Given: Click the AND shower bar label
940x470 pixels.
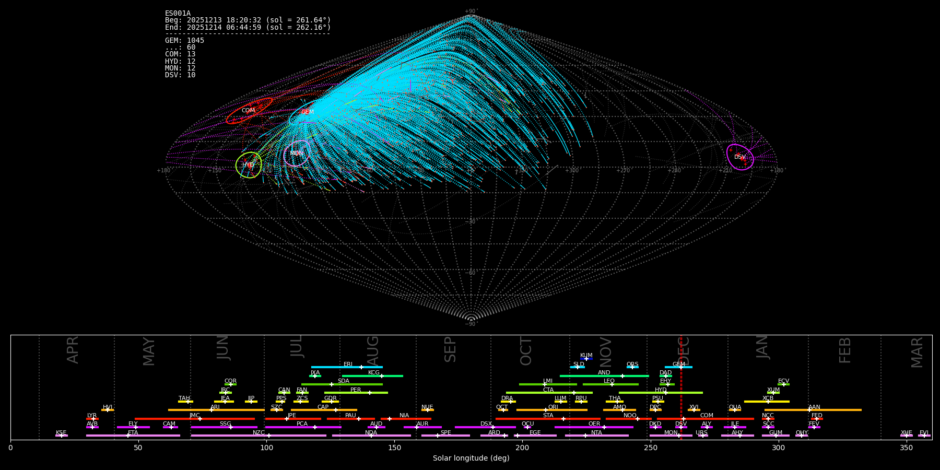Looking at the screenshot, I should tap(604, 373).
